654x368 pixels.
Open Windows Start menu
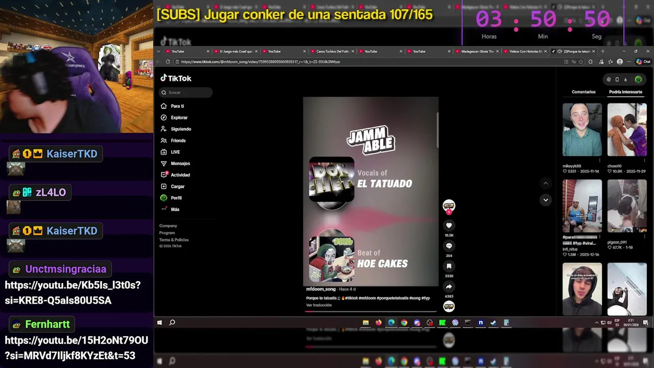159,323
